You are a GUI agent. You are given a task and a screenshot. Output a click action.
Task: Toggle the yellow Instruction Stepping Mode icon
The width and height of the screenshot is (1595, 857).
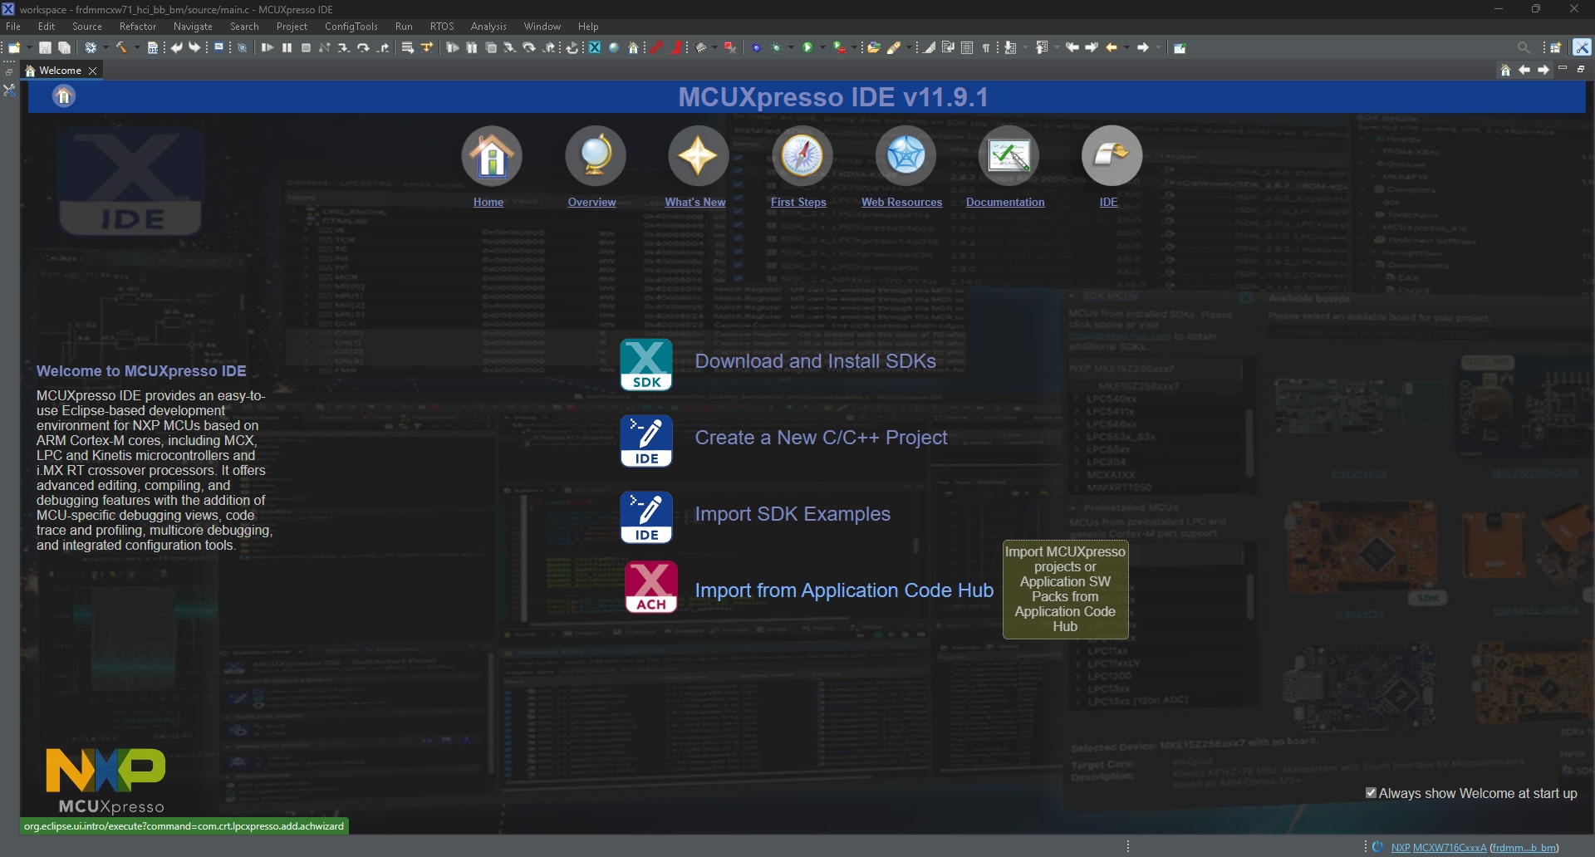click(426, 47)
